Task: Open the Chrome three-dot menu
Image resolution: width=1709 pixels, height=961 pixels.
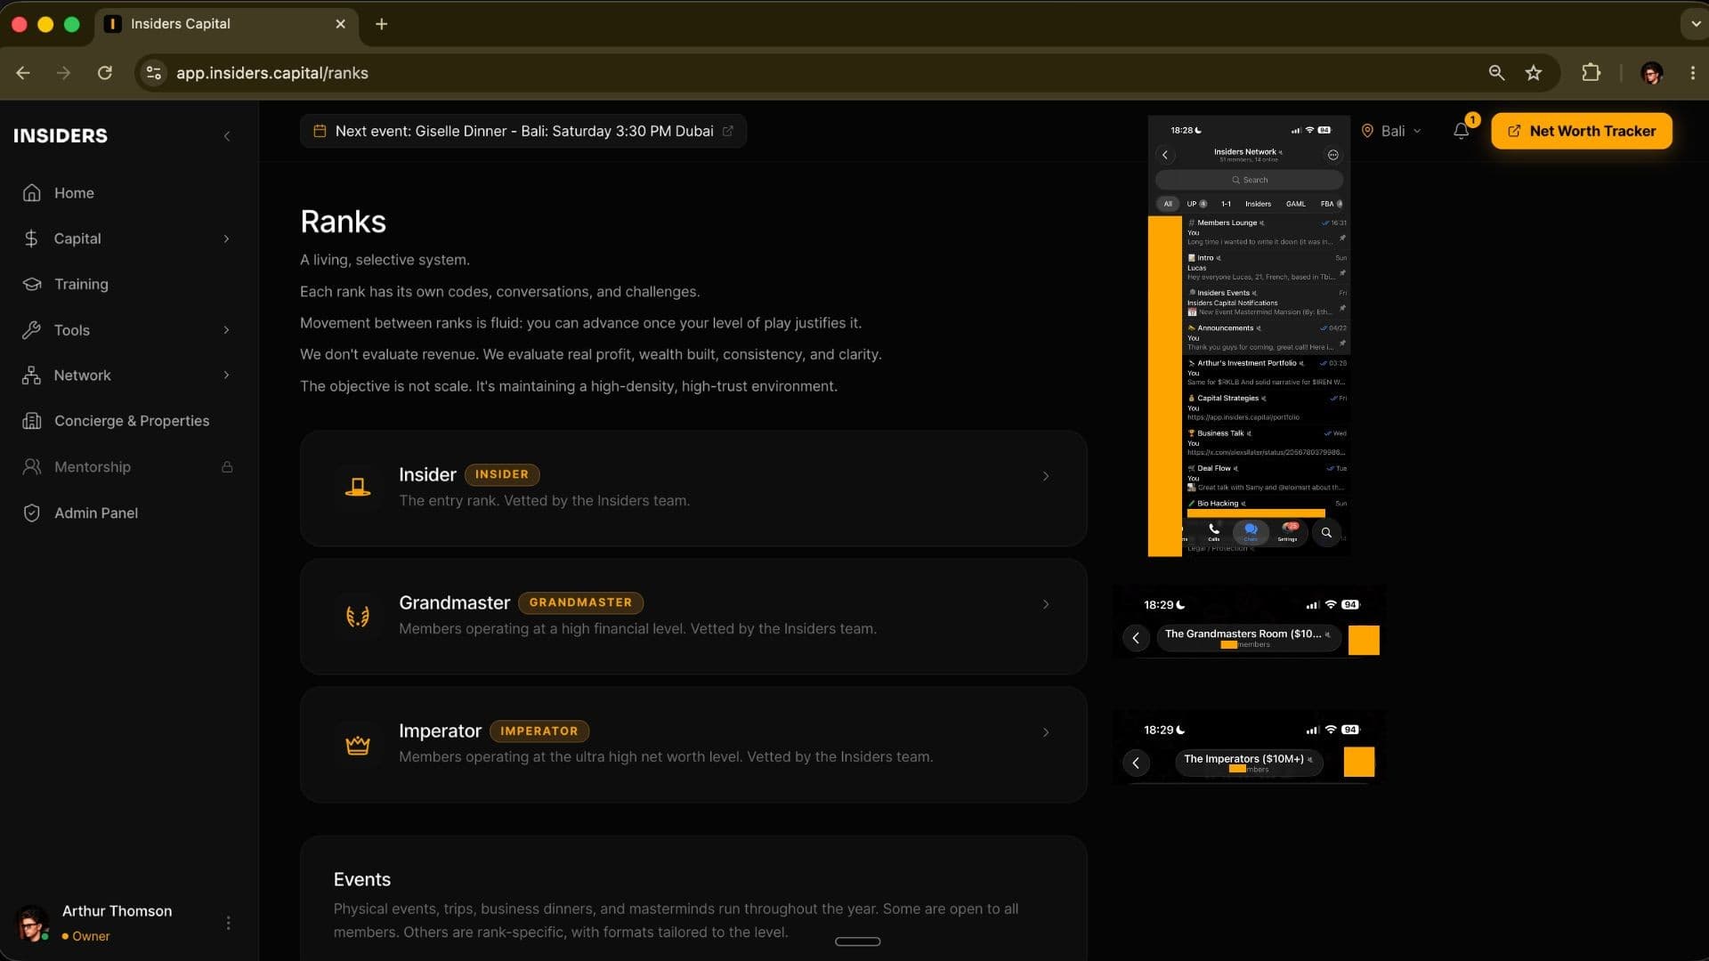Action: pos(1692,73)
